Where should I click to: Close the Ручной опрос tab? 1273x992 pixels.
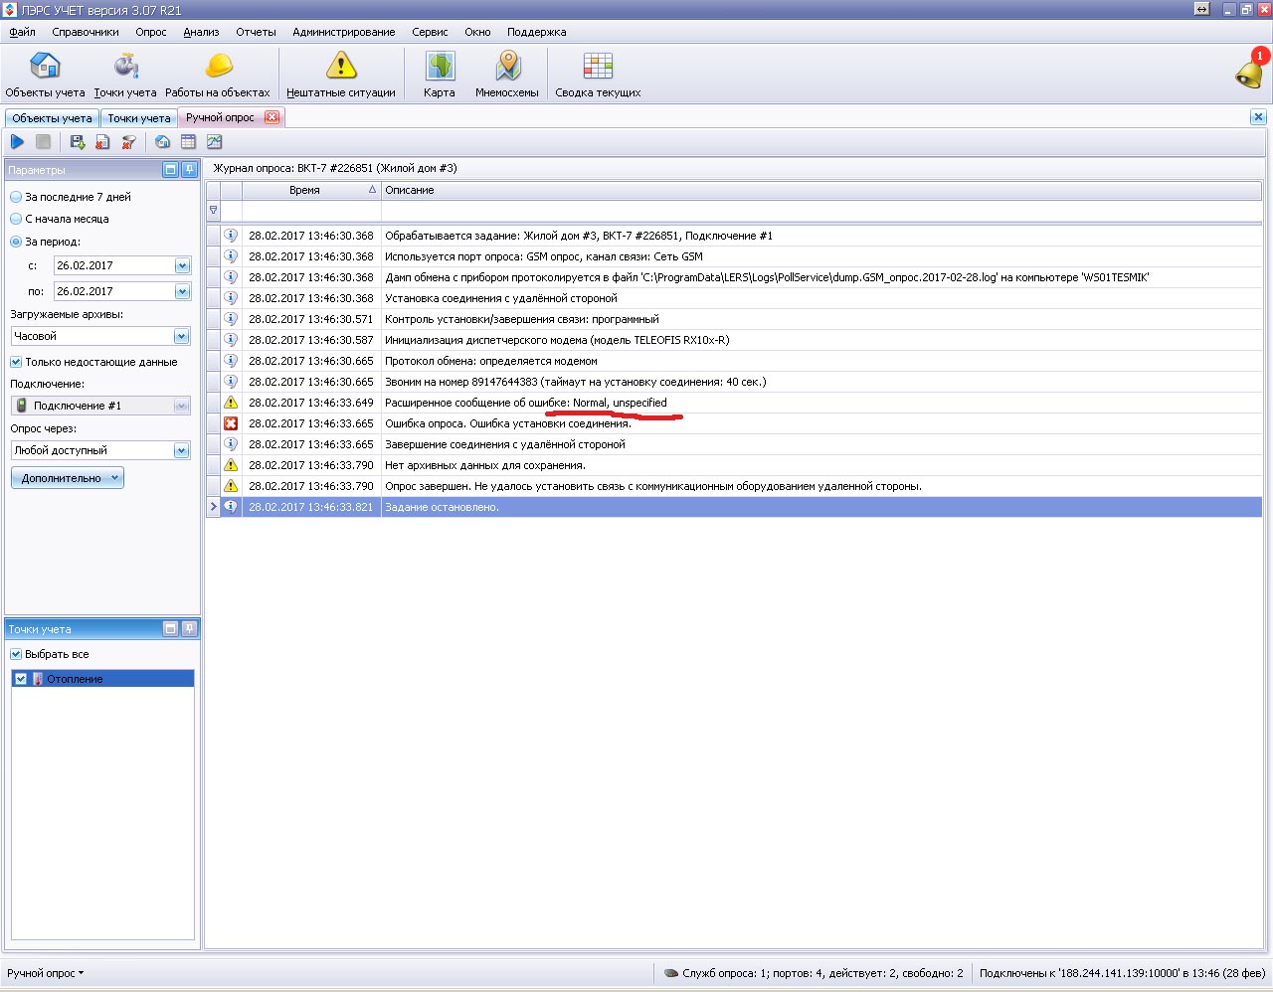point(272,117)
